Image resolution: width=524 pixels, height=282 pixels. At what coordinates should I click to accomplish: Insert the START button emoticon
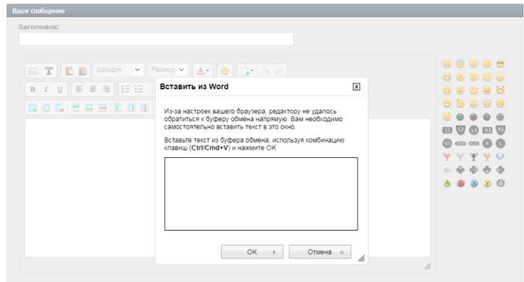pyautogui.click(x=460, y=144)
